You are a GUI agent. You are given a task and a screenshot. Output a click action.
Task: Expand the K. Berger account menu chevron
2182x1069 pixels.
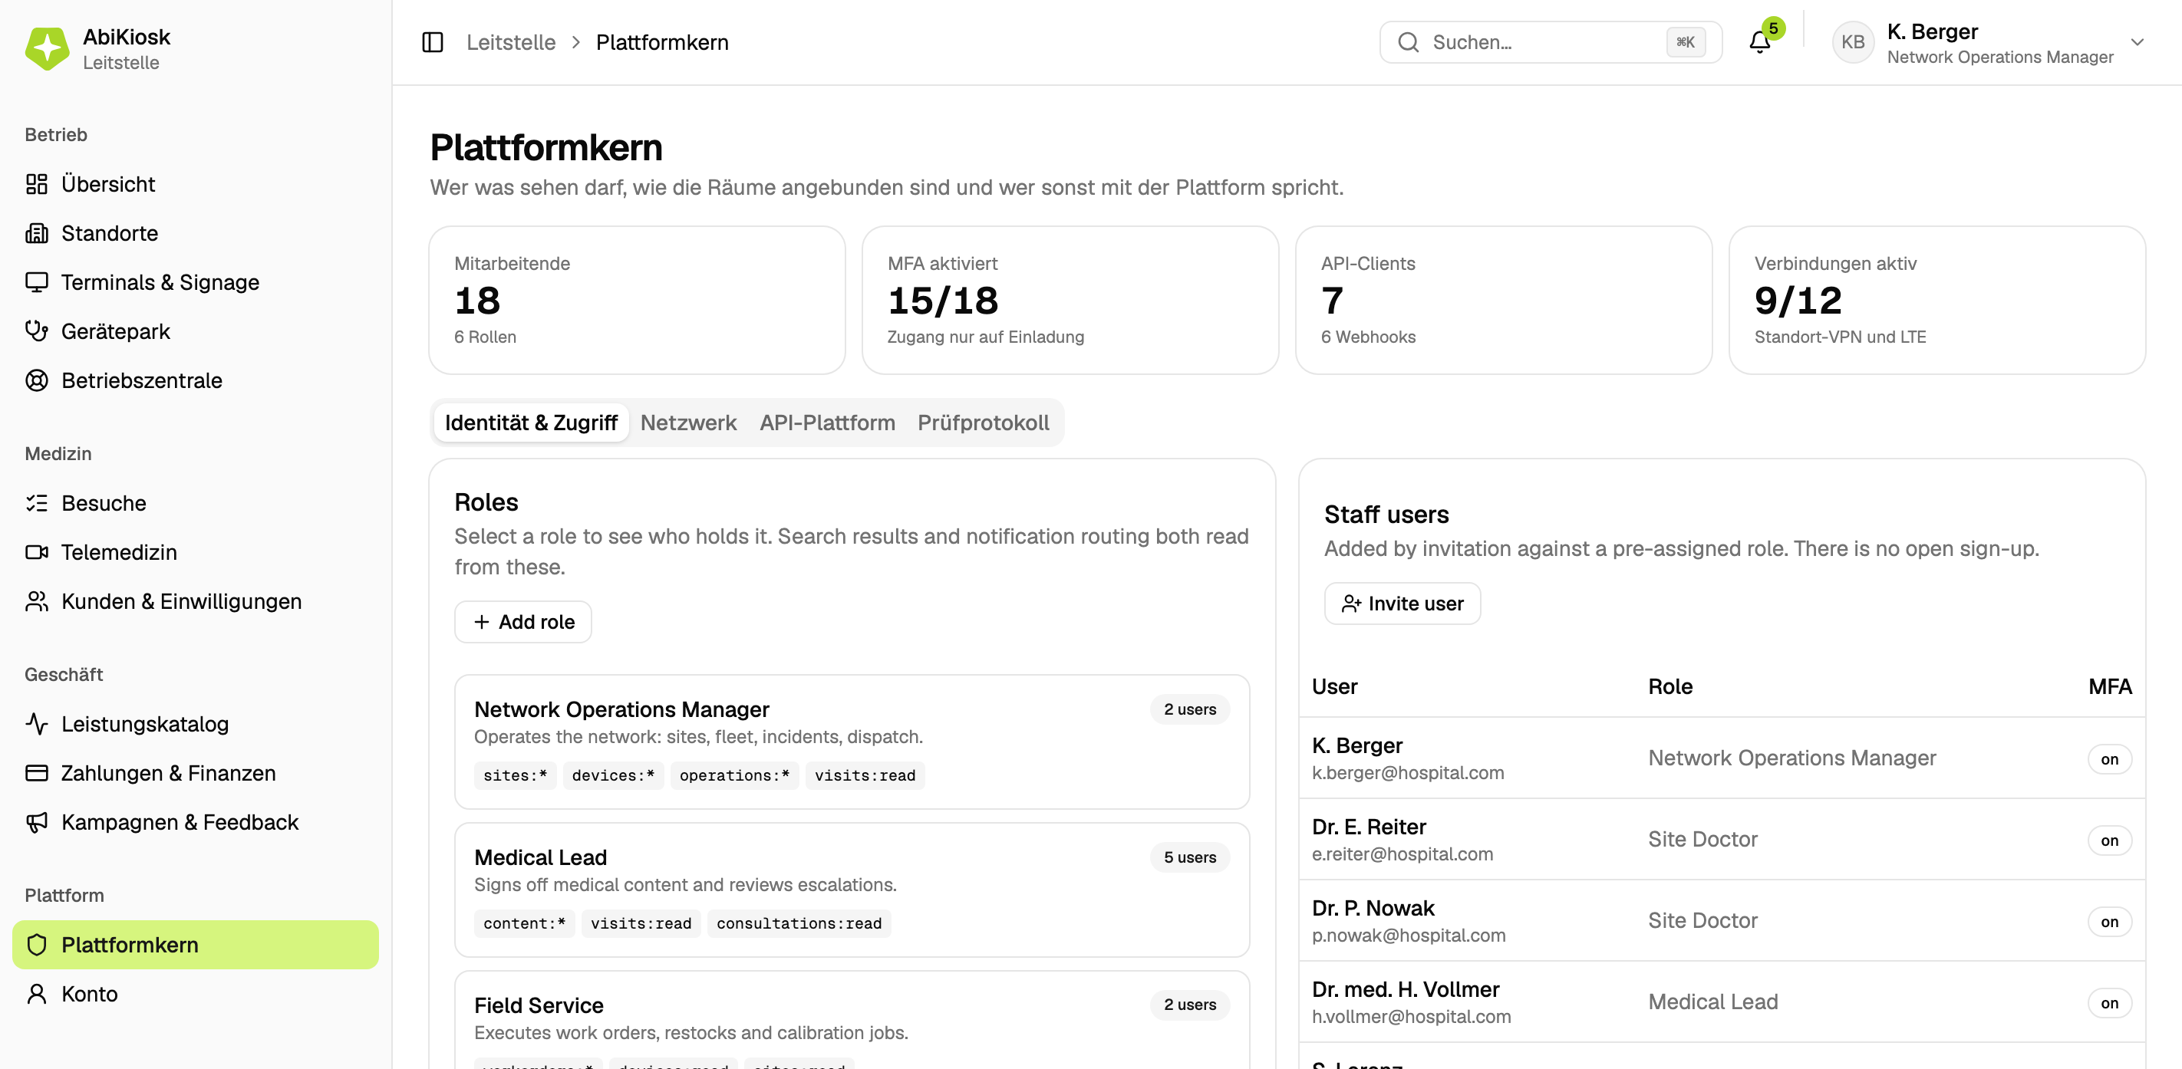coord(2137,42)
